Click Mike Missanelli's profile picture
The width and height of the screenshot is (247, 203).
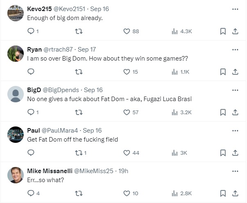coord(16,175)
